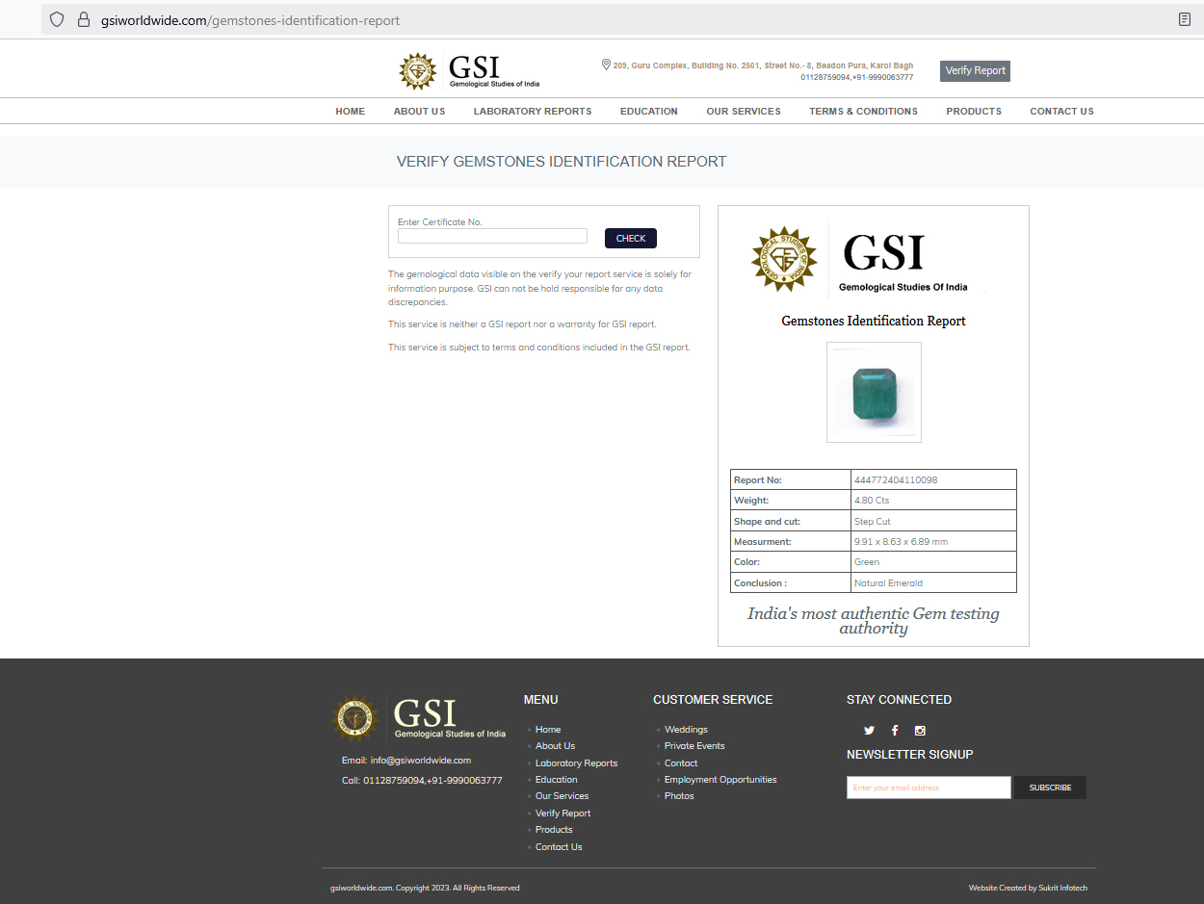Click India's most authentic Gem testing tagline
The width and height of the screenshot is (1204, 904).
pos(874,621)
